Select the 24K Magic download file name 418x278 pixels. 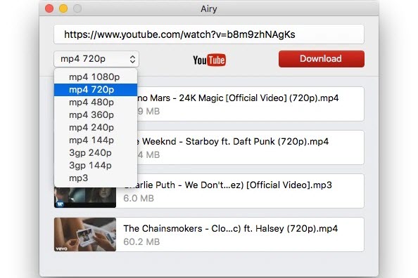pyautogui.click(x=238, y=98)
